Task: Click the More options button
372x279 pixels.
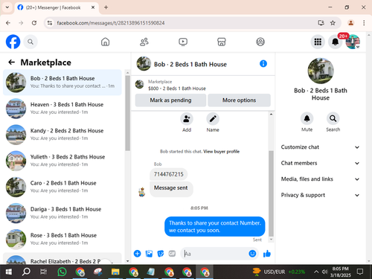Action: [x=239, y=100]
